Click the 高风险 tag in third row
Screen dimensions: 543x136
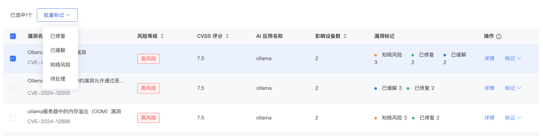pos(148,118)
